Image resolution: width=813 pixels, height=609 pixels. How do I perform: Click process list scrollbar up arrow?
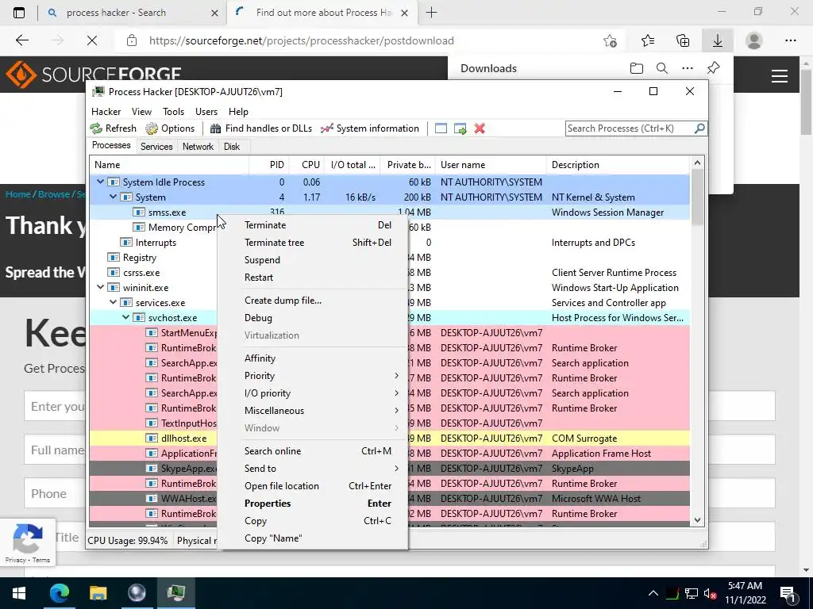click(697, 163)
